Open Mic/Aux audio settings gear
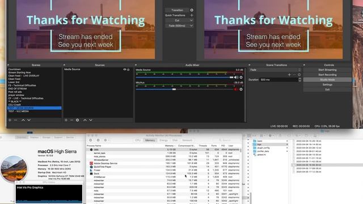Image resolution: width=363 pixels, height=204 pixels. tap(241, 90)
